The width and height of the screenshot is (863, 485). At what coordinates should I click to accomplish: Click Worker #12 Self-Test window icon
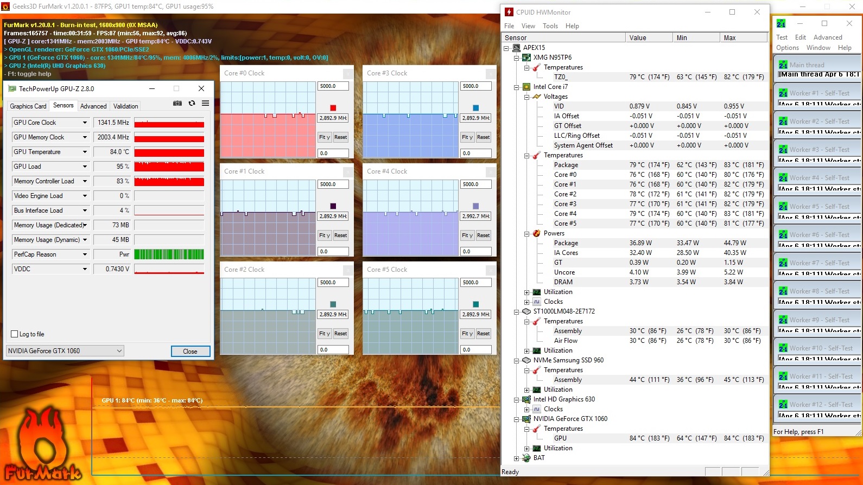coord(783,404)
